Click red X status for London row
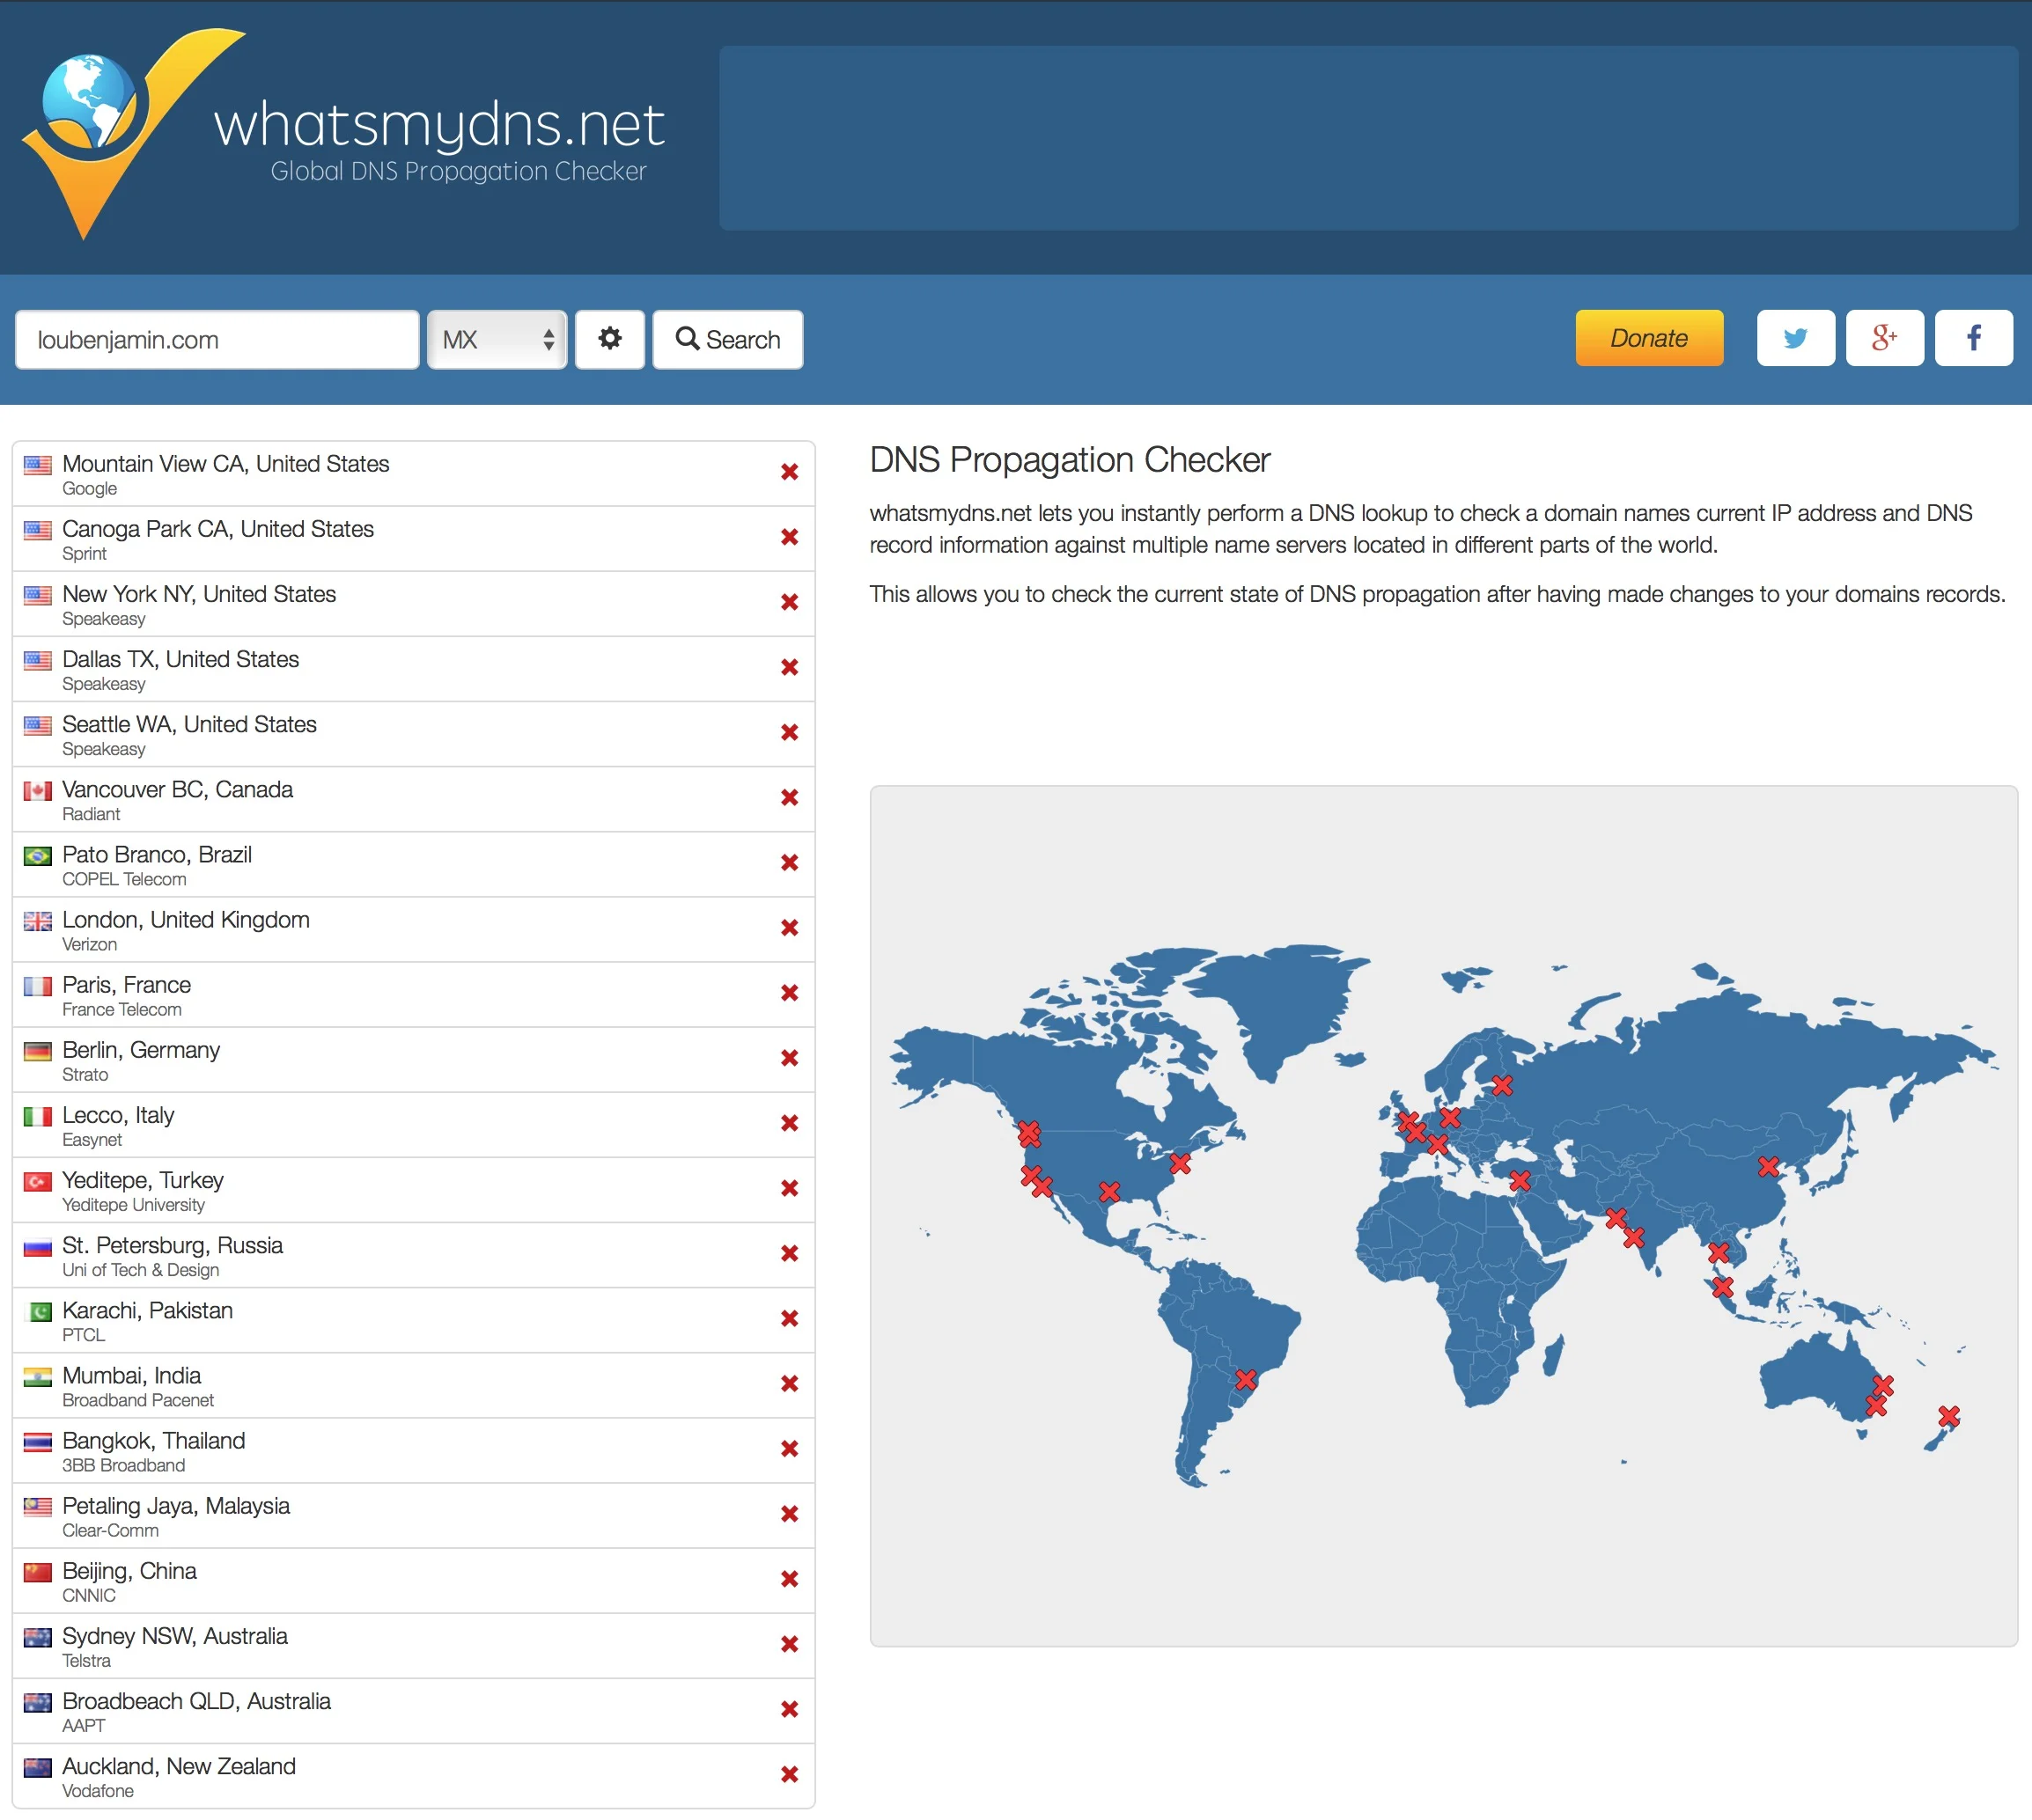 [790, 927]
